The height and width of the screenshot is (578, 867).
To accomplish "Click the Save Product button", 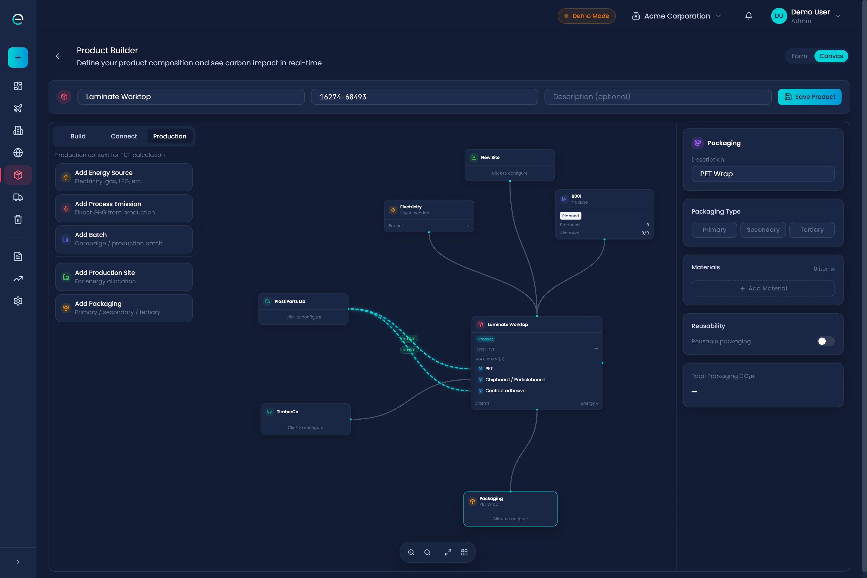I will pos(809,97).
